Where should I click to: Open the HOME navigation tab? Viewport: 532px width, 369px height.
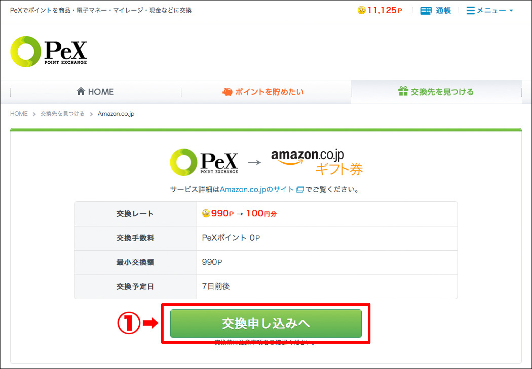(96, 91)
